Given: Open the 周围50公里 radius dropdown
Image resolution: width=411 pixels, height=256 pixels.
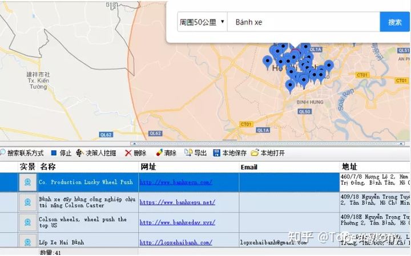Looking at the screenshot, I should (202, 22).
